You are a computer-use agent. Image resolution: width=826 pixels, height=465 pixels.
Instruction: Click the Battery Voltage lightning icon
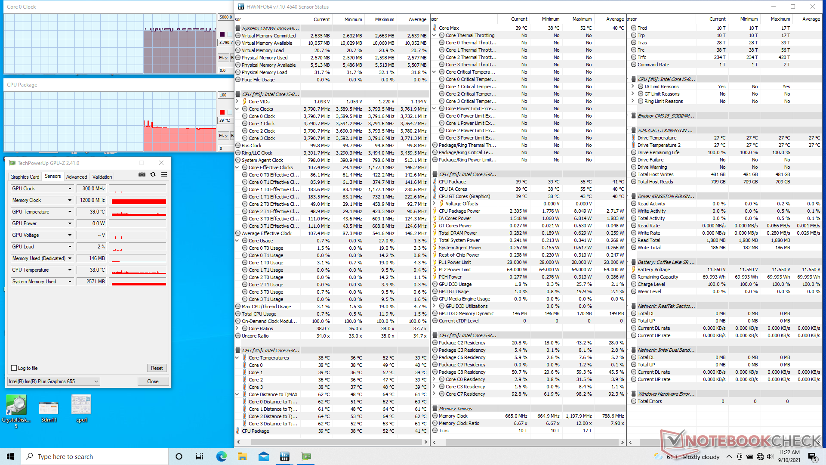point(634,270)
